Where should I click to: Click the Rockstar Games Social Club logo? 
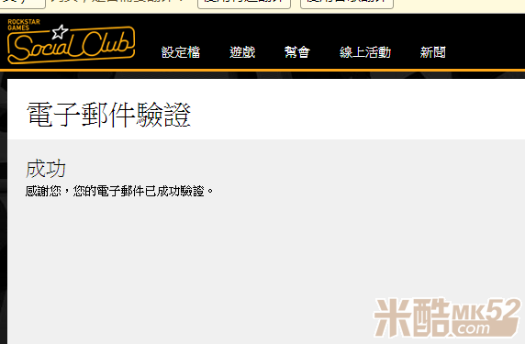tap(71, 41)
